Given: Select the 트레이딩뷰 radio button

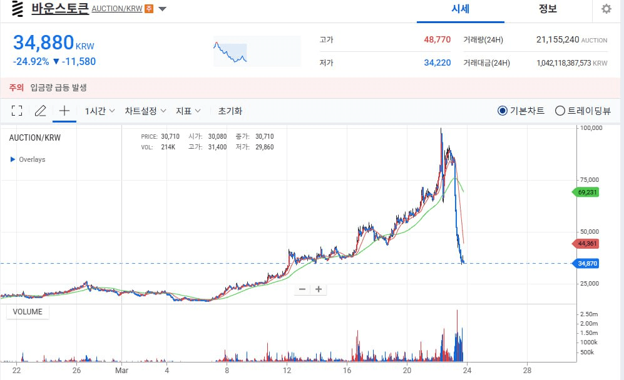Looking at the screenshot, I should coord(560,111).
